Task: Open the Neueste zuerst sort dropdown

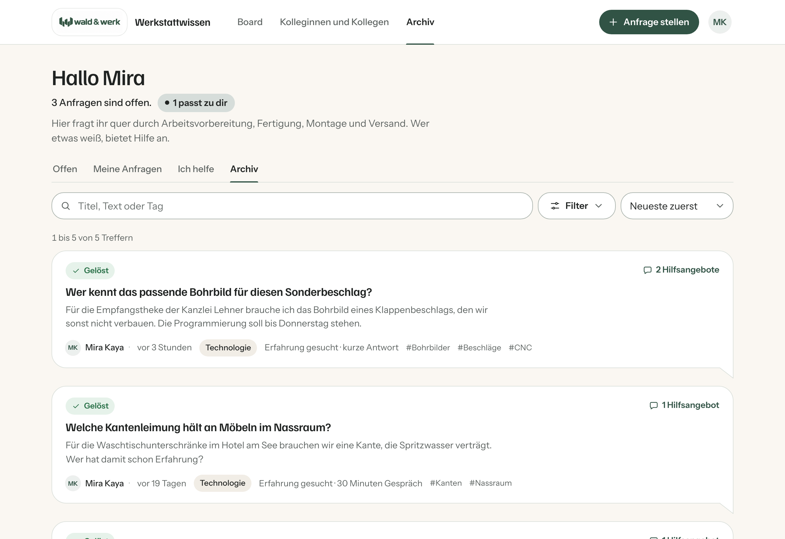Action: pyautogui.click(x=676, y=206)
